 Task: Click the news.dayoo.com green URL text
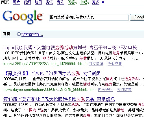tap(49, 90)
